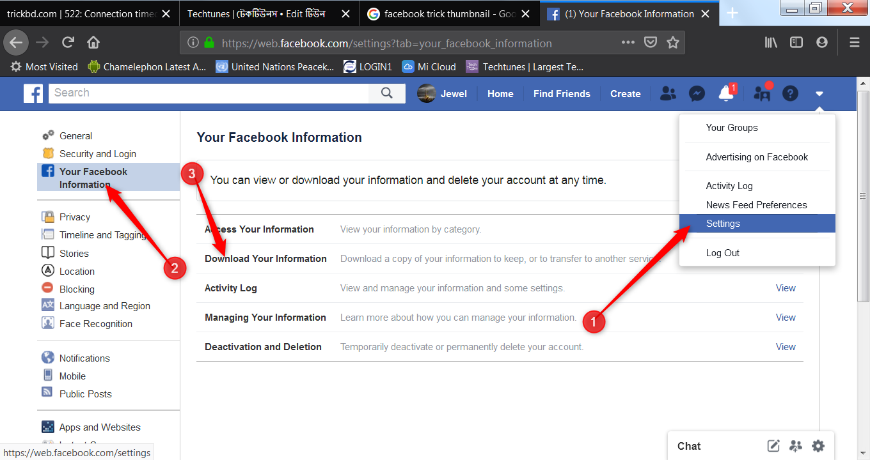Click the account menu dropdown arrow
870x460 pixels.
tap(819, 94)
